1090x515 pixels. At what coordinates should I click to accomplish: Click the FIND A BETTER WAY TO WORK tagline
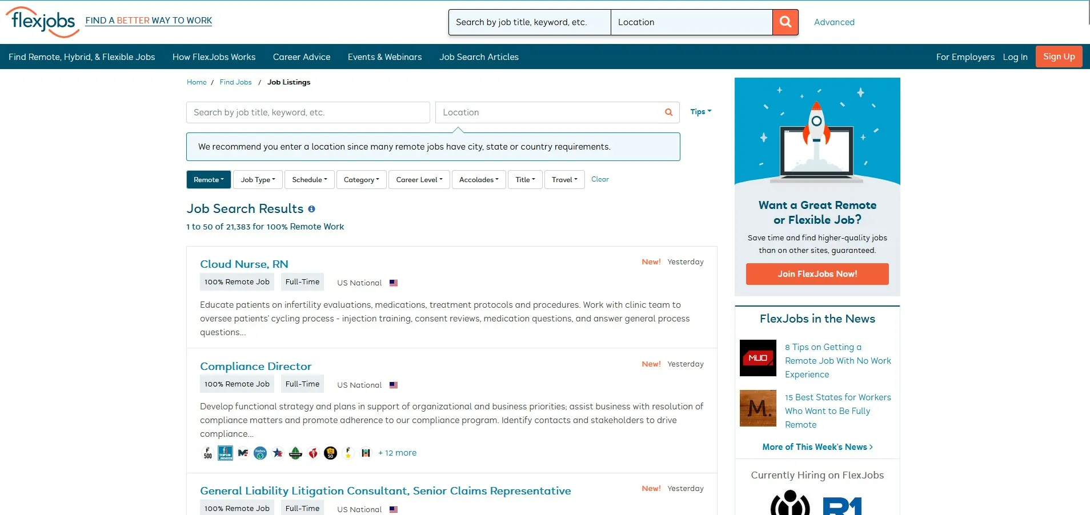[x=149, y=21]
